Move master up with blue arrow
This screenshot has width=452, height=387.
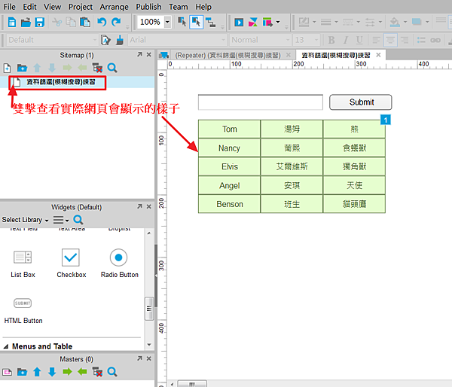pos(37,372)
